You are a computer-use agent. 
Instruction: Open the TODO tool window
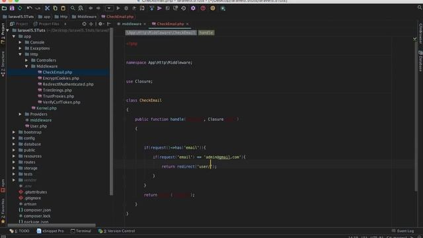(x=19, y=231)
